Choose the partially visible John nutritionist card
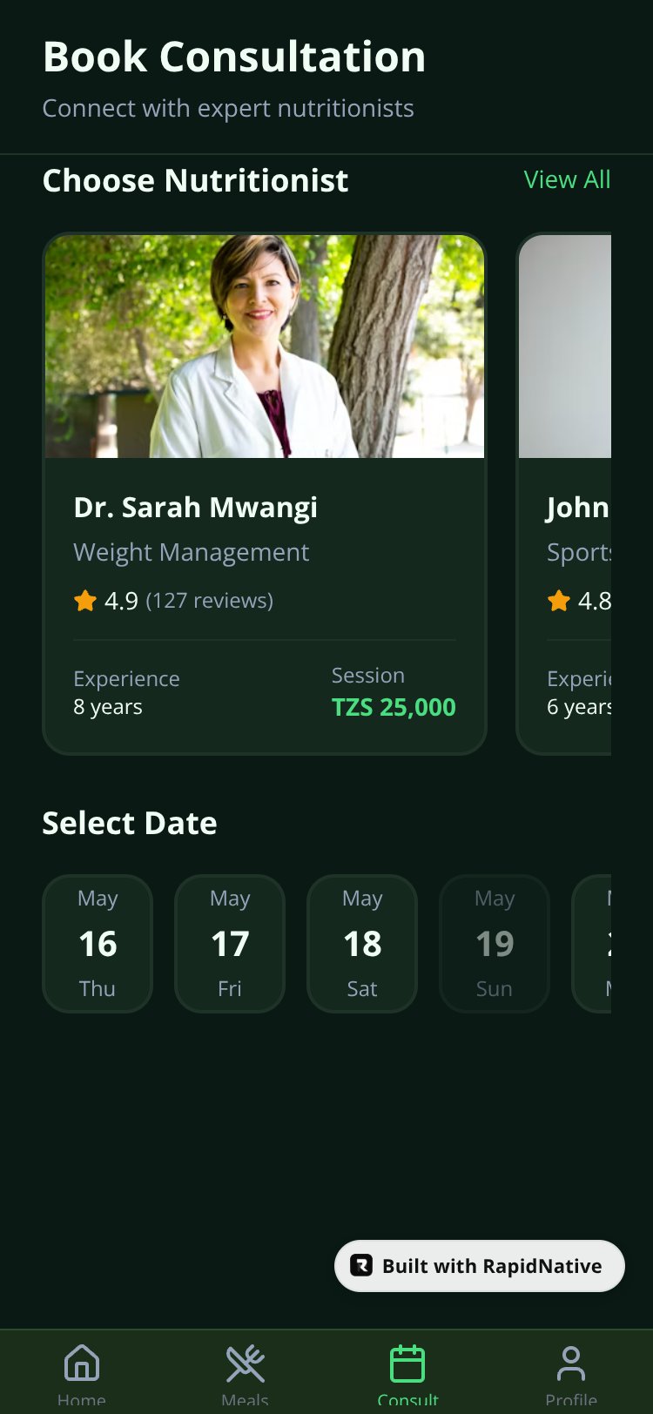Viewport: 653px width, 1414px height. 564,494
